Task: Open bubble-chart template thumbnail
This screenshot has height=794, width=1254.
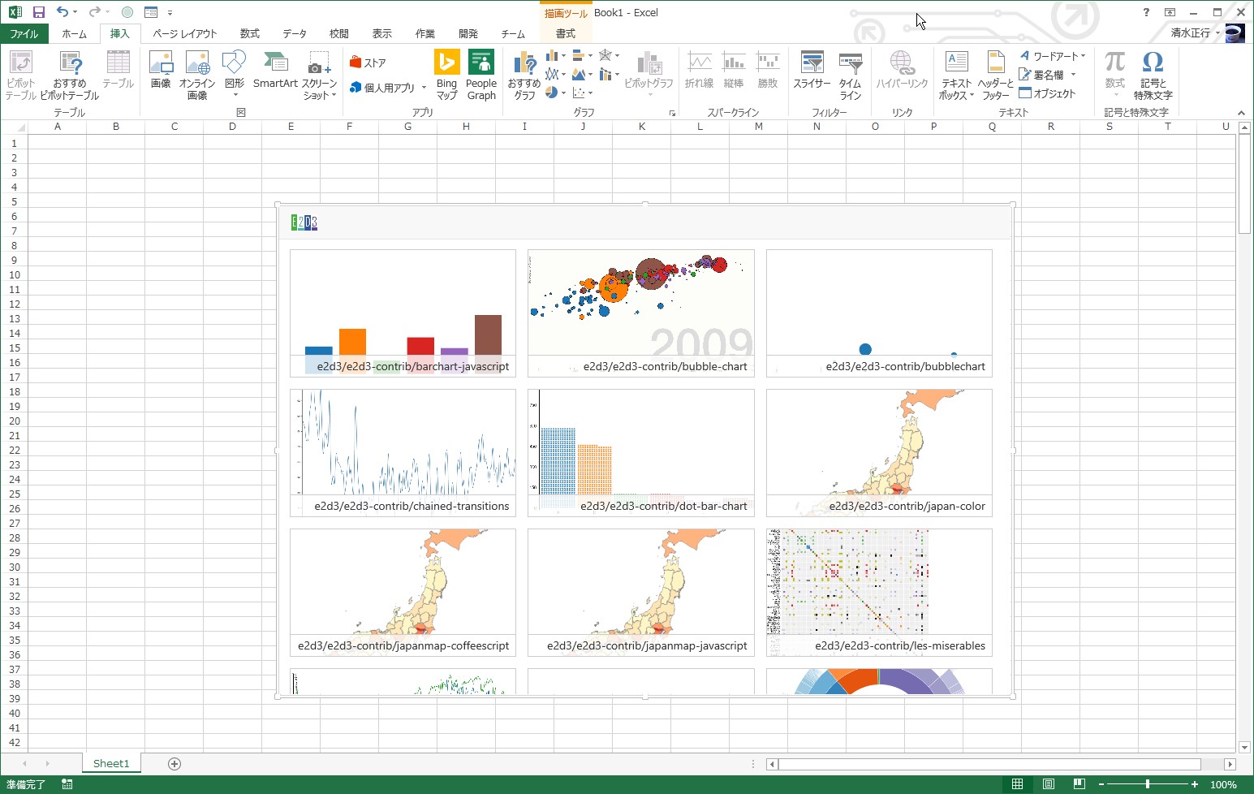Action: (x=641, y=313)
